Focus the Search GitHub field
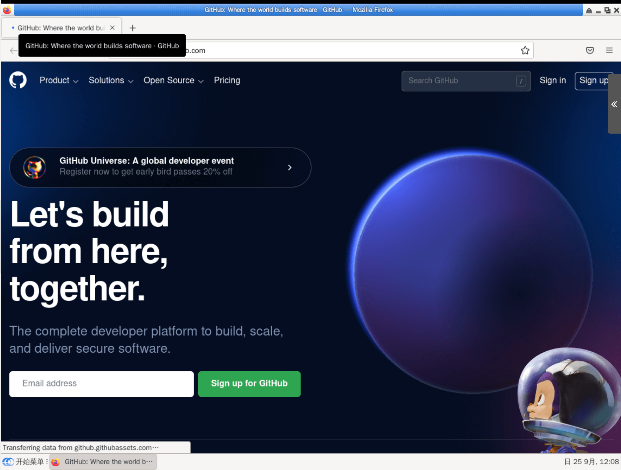This screenshot has height=470, width=621. (466, 81)
